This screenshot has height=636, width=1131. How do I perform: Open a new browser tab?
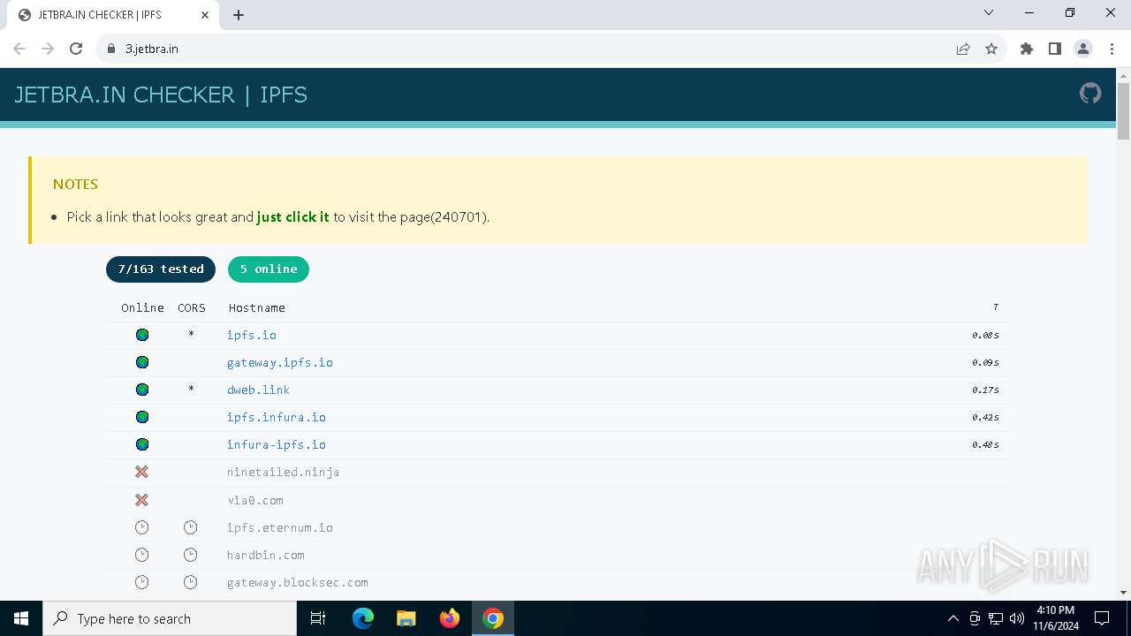click(239, 15)
